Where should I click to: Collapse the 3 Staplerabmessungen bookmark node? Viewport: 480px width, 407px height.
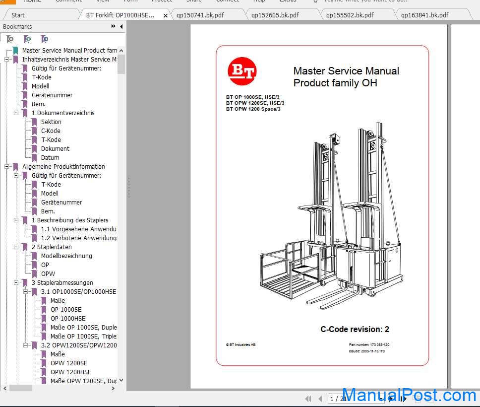click(x=16, y=282)
